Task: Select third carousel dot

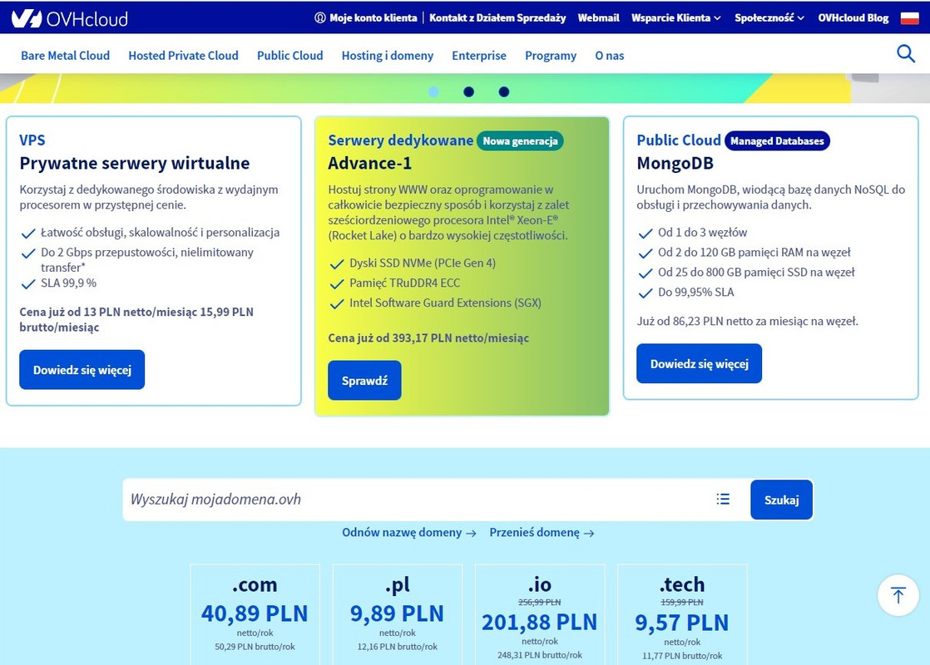Action: 503,92
